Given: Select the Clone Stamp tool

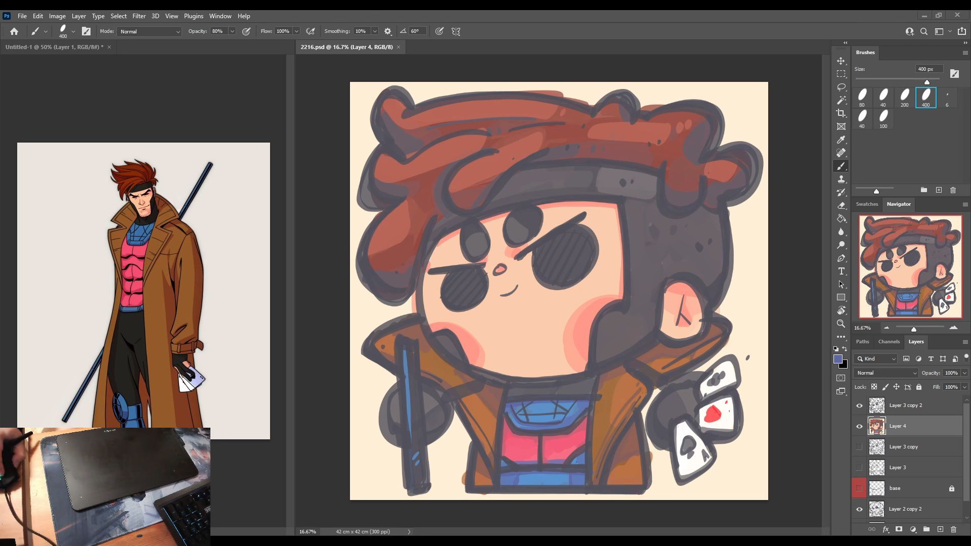Looking at the screenshot, I should pos(841,179).
